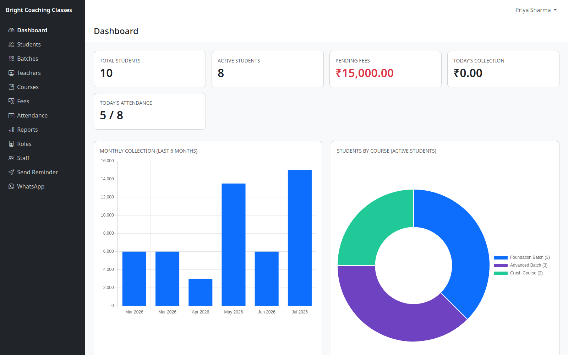Click the Jun 2026 bar in chart

coord(267,279)
